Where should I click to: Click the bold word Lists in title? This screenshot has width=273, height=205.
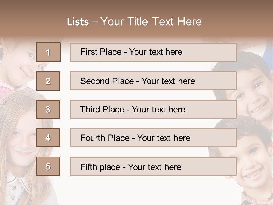(x=78, y=22)
